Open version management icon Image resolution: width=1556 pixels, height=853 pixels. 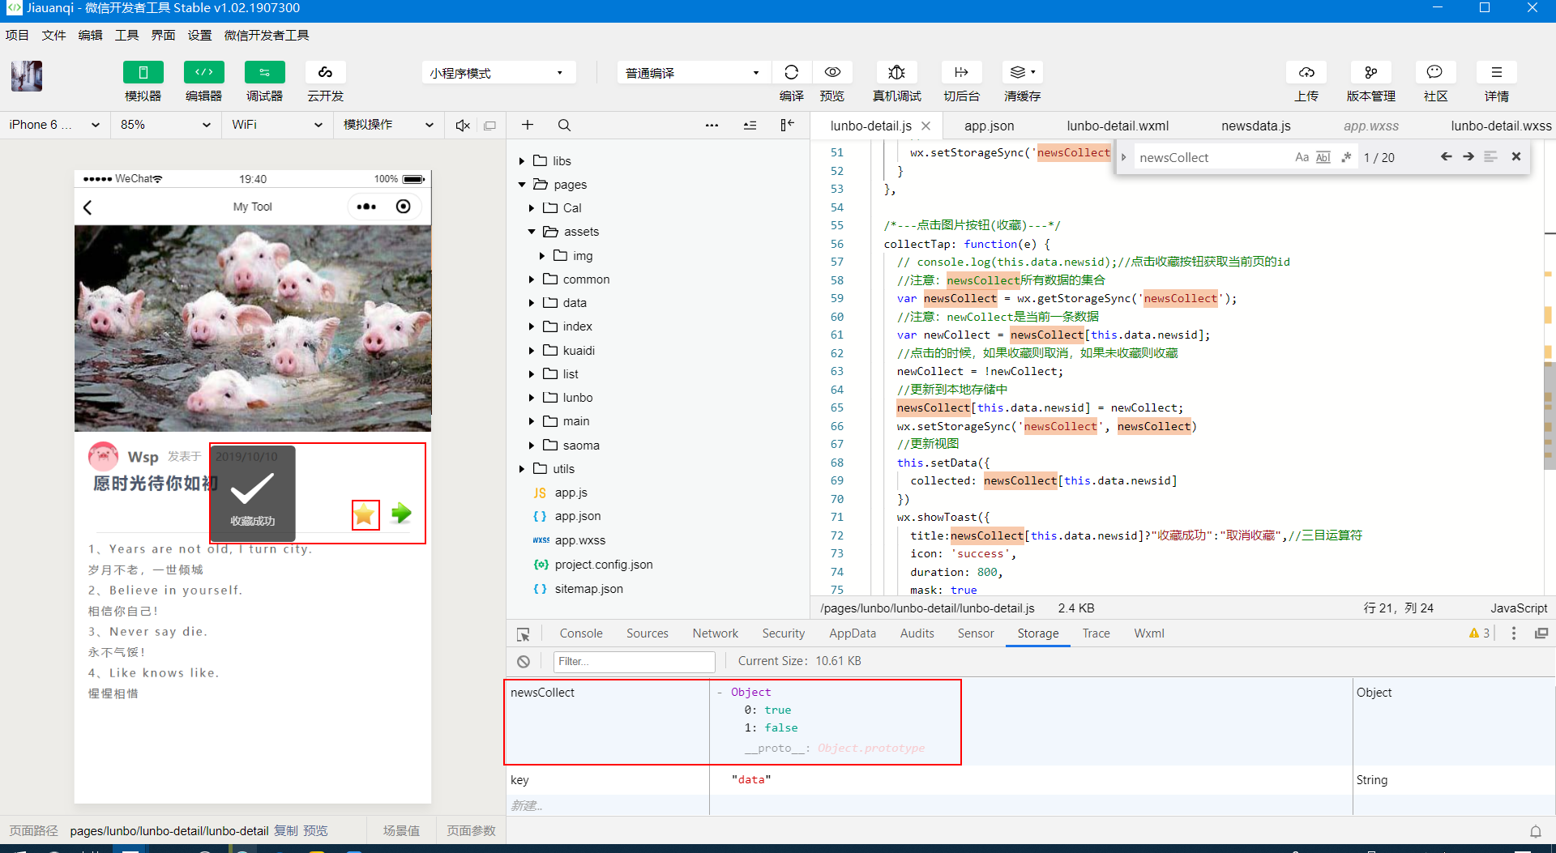1370,72
